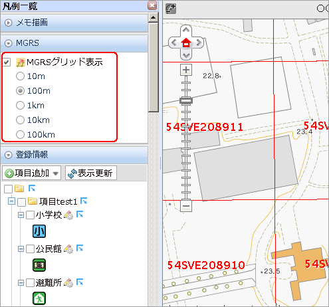Click the map tool icon at top-left of map
Viewport: 329px width, 307px height.
click(171, 9)
